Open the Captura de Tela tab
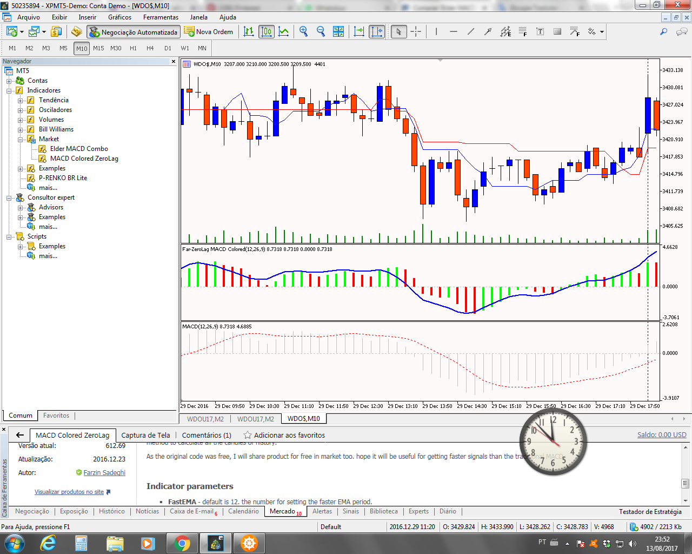The height and width of the screenshot is (554, 692). pos(145,435)
